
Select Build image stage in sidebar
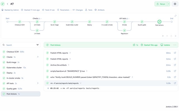click(20, 62)
